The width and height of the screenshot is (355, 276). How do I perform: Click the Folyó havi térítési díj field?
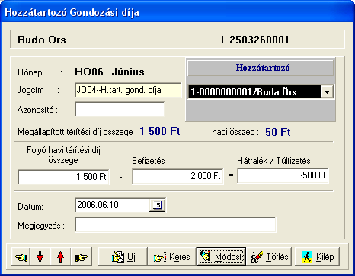click(x=63, y=177)
